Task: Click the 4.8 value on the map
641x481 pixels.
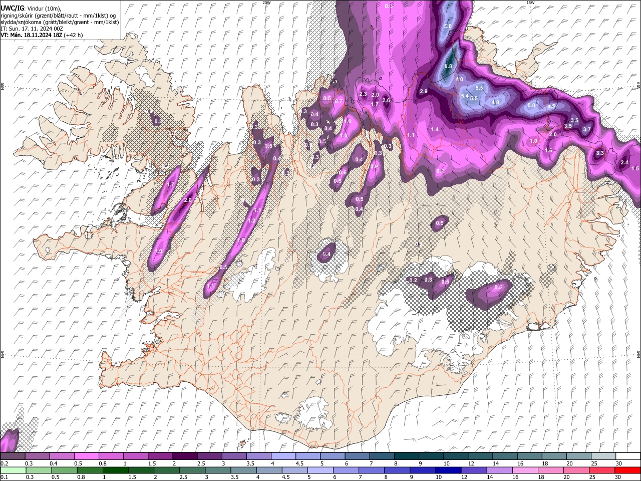Action: click(x=495, y=102)
